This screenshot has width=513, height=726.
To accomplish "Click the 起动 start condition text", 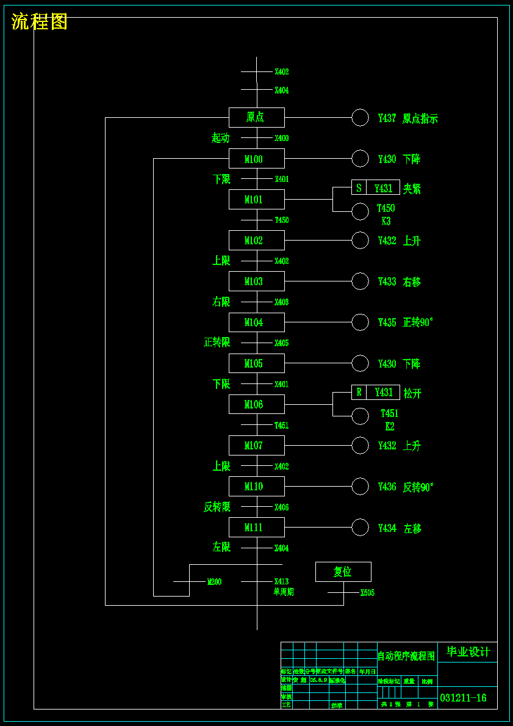I will click(221, 137).
